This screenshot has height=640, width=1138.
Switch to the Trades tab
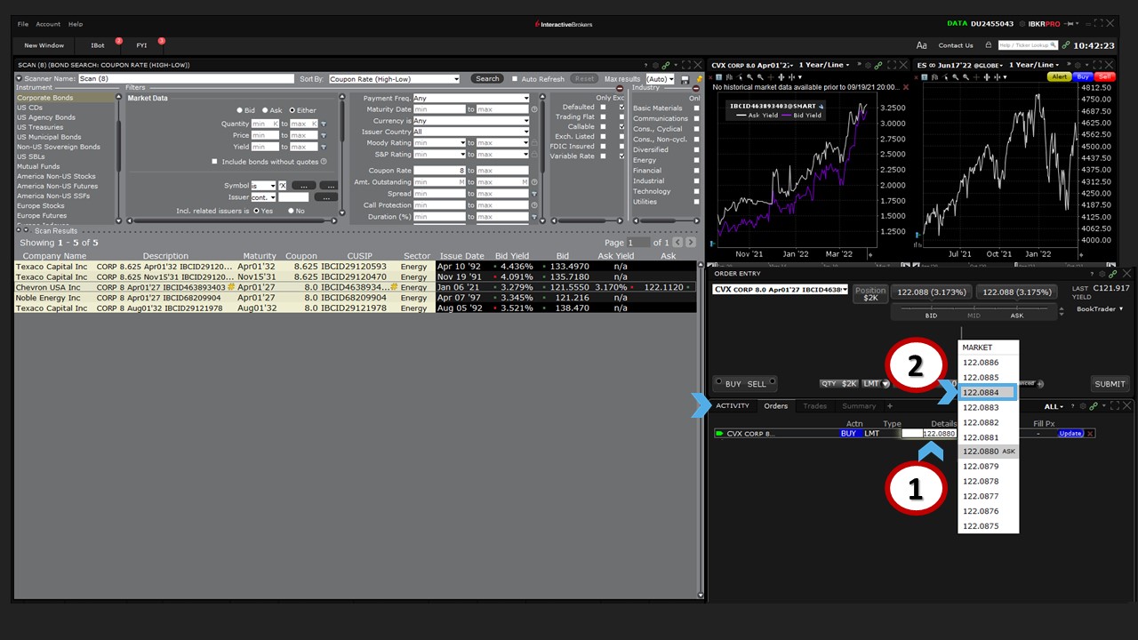tap(814, 406)
